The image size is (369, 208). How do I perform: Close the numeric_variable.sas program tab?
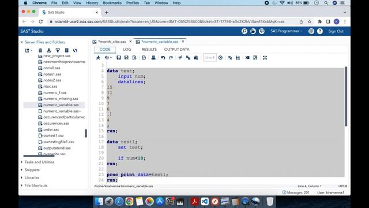coord(183,42)
